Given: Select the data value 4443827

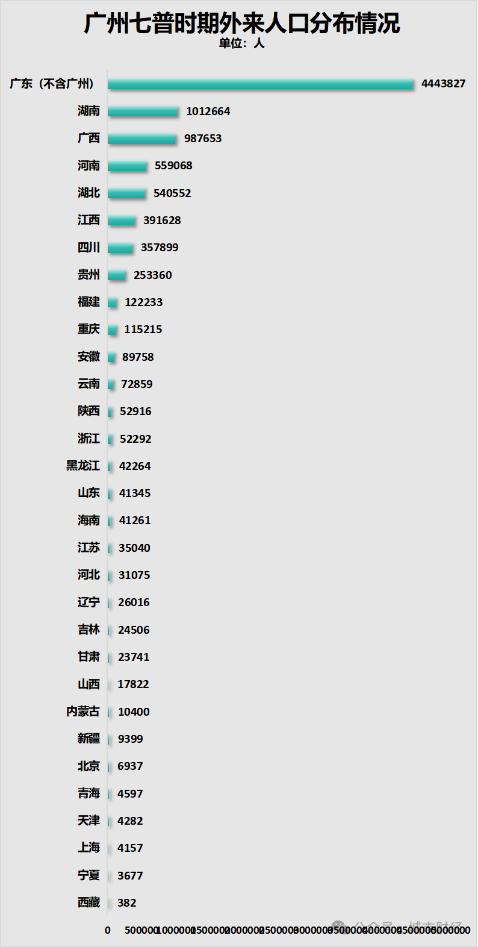Looking at the screenshot, I should coord(443,84).
